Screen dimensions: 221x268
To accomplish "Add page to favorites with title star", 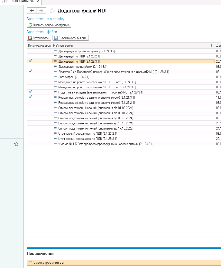I will coord(52,11).
